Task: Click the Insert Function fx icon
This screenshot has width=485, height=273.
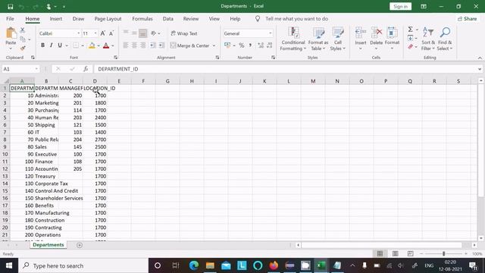Action: pyautogui.click(x=86, y=69)
